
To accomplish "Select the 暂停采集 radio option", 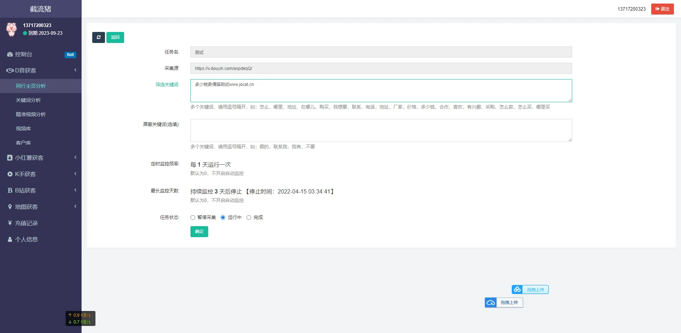I will point(193,218).
